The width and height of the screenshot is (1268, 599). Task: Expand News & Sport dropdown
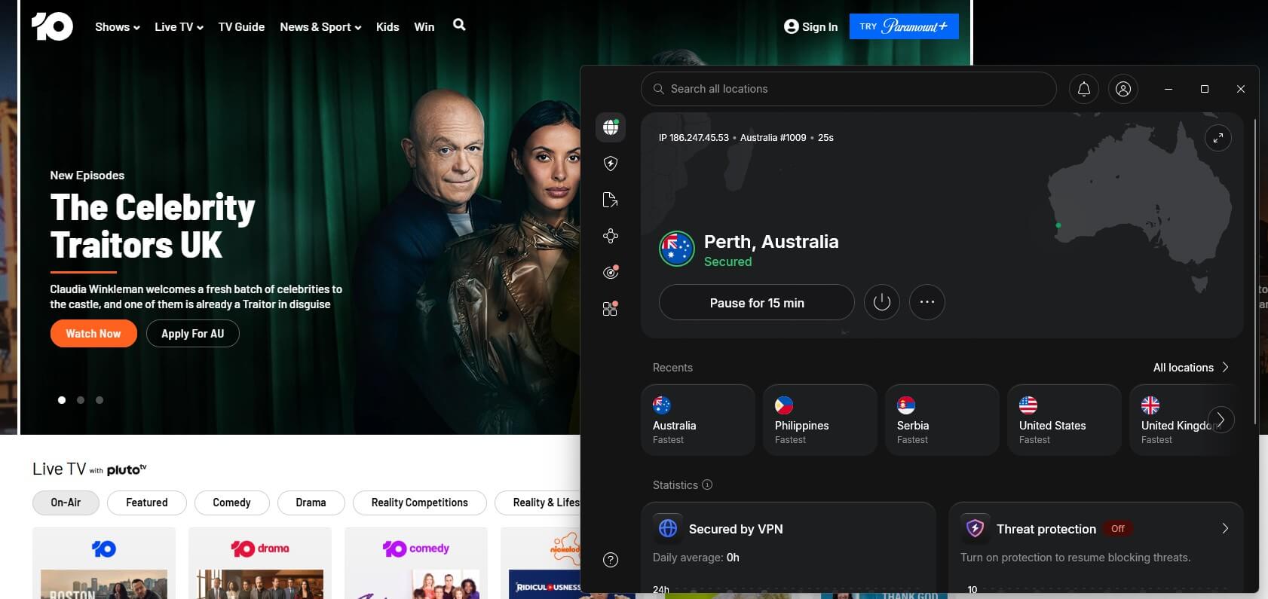point(320,27)
